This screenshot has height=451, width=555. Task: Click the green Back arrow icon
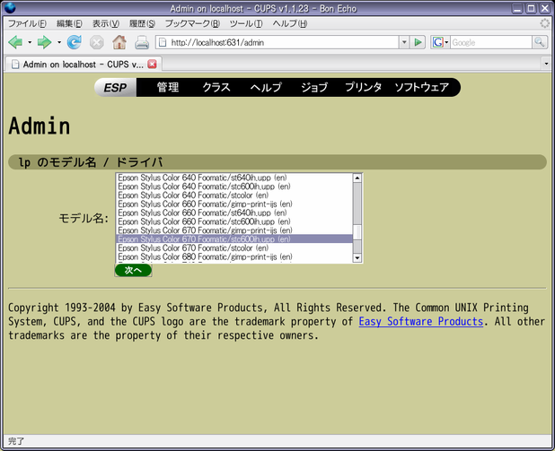coord(15,42)
